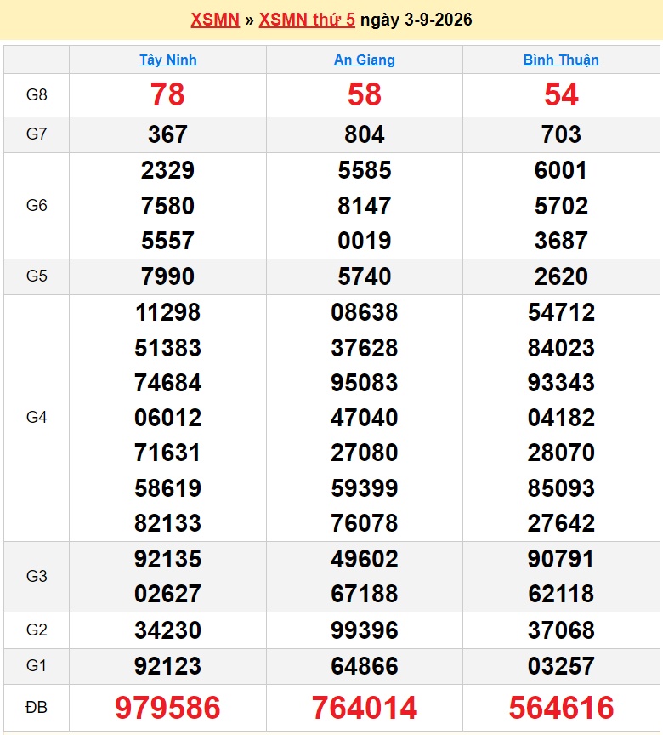
Task: Click the date text ngày 3-9-2026
Action: coord(416,20)
